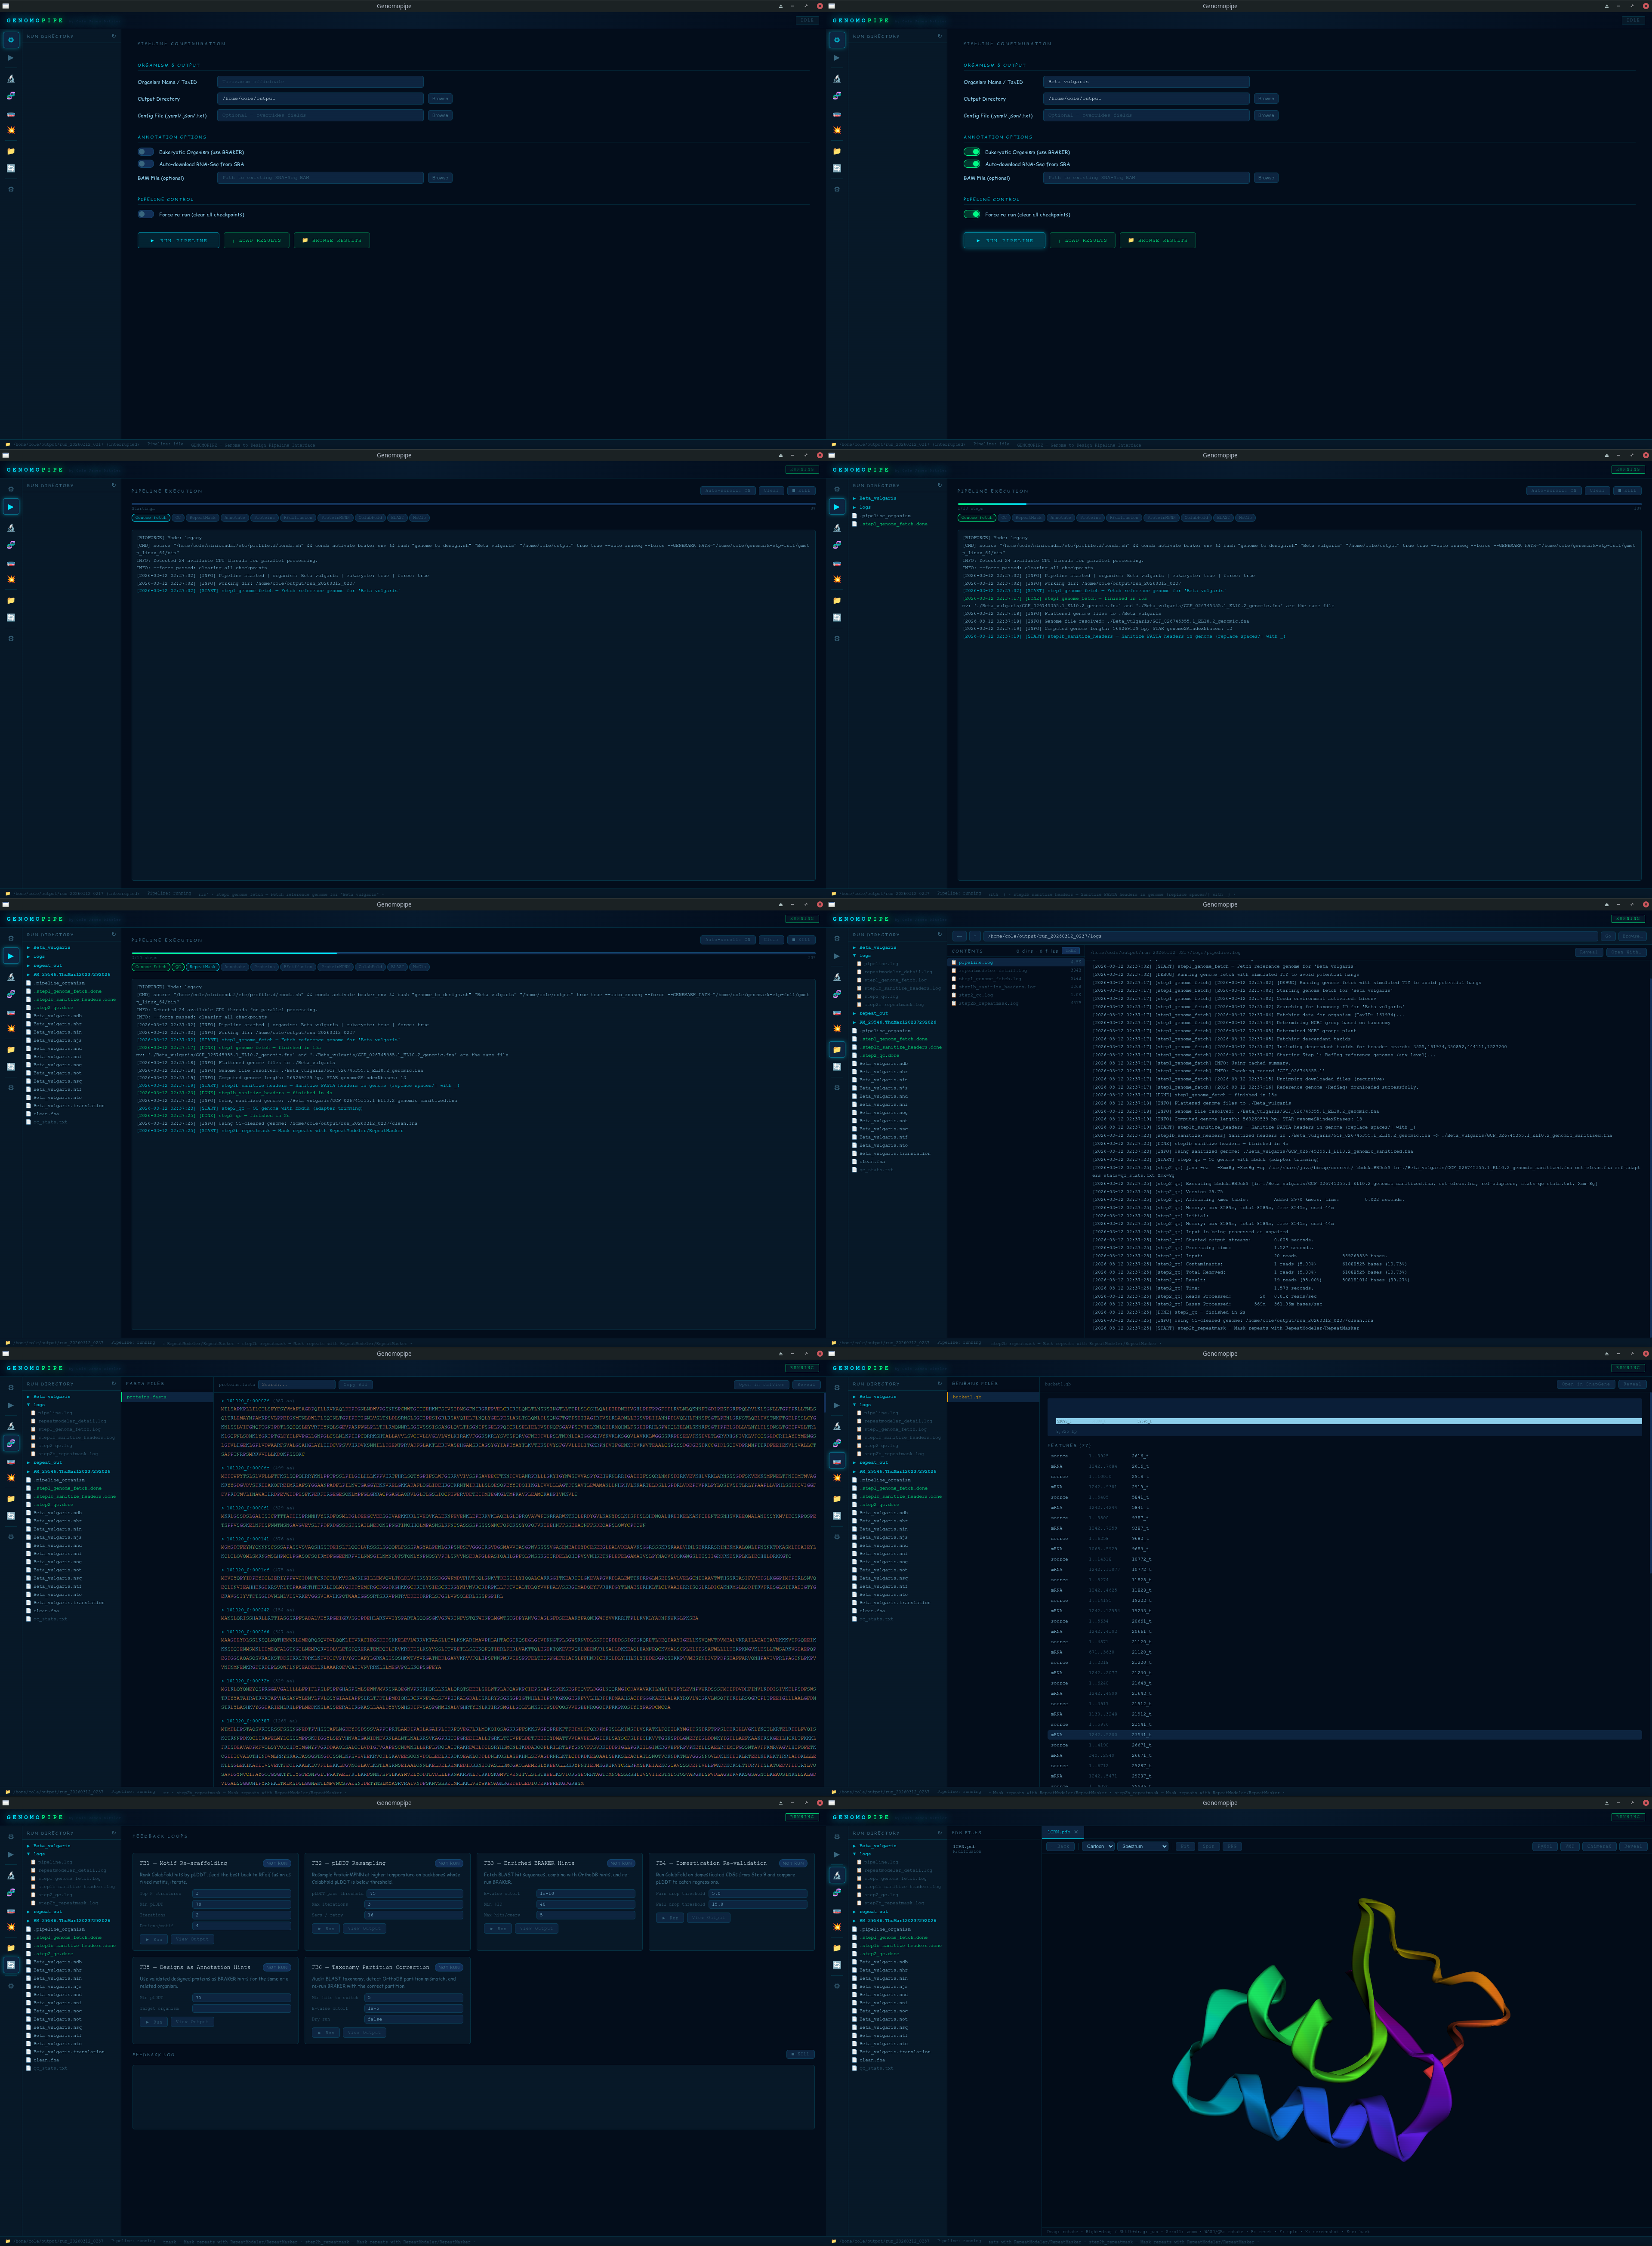This screenshot has width=1652, height=2246.
Task: Select RepeatMask step tab in pipeline execution window
Action: click(x=202, y=967)
